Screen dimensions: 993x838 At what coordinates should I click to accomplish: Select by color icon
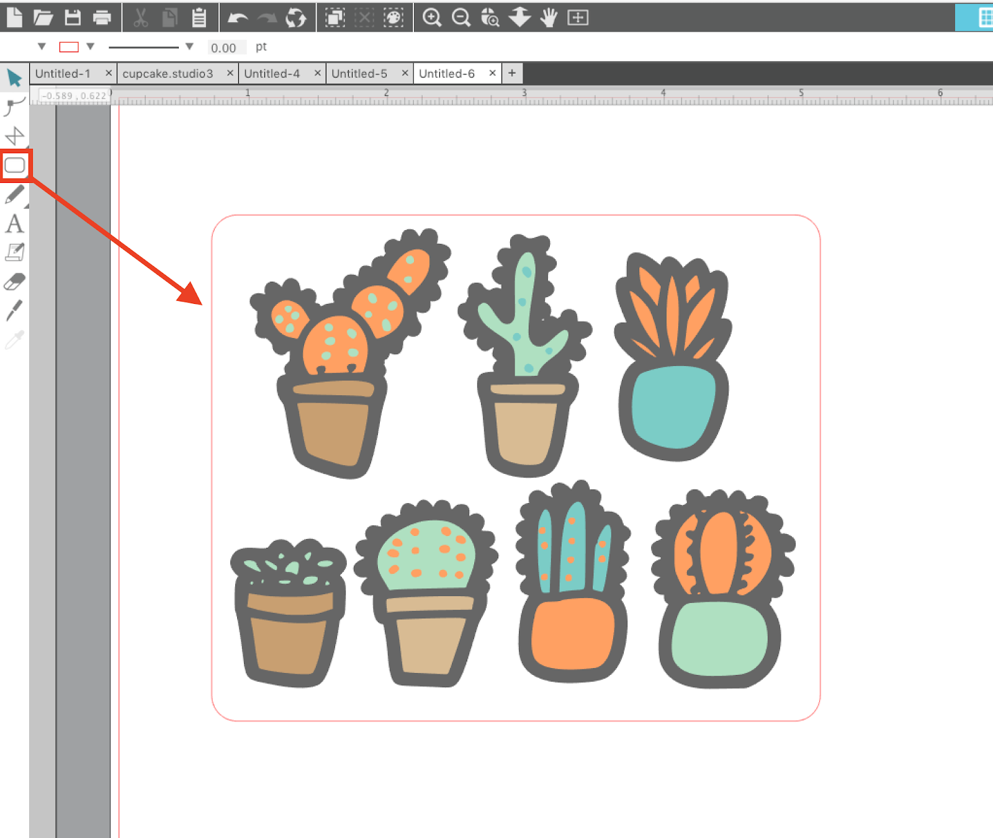click(x=393, y=17)
